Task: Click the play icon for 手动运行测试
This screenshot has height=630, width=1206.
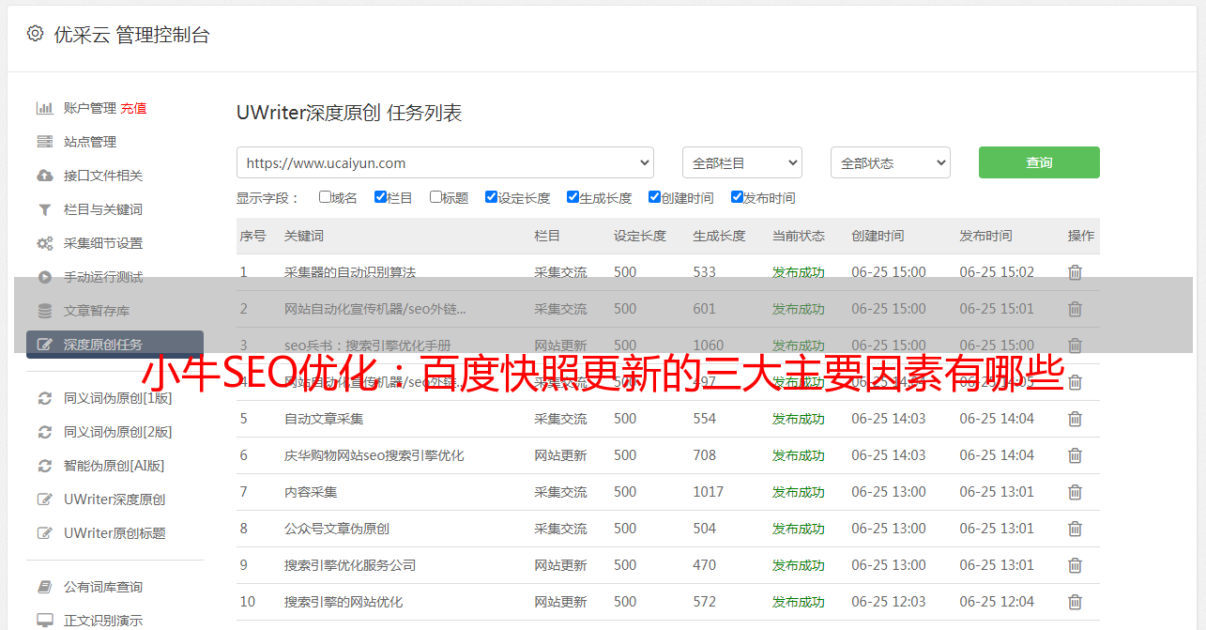Action: pos(44,277)
